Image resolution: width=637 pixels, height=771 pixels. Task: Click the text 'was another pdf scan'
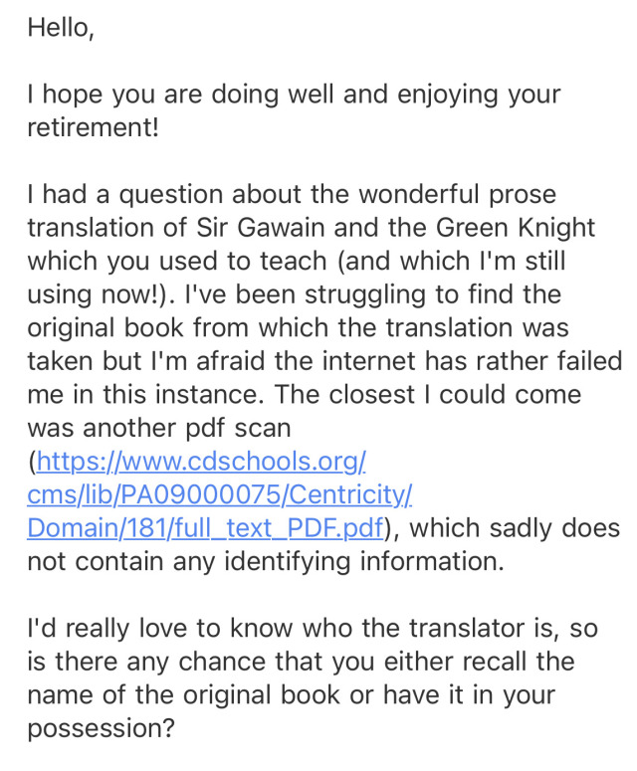click(x=159, y=429)
